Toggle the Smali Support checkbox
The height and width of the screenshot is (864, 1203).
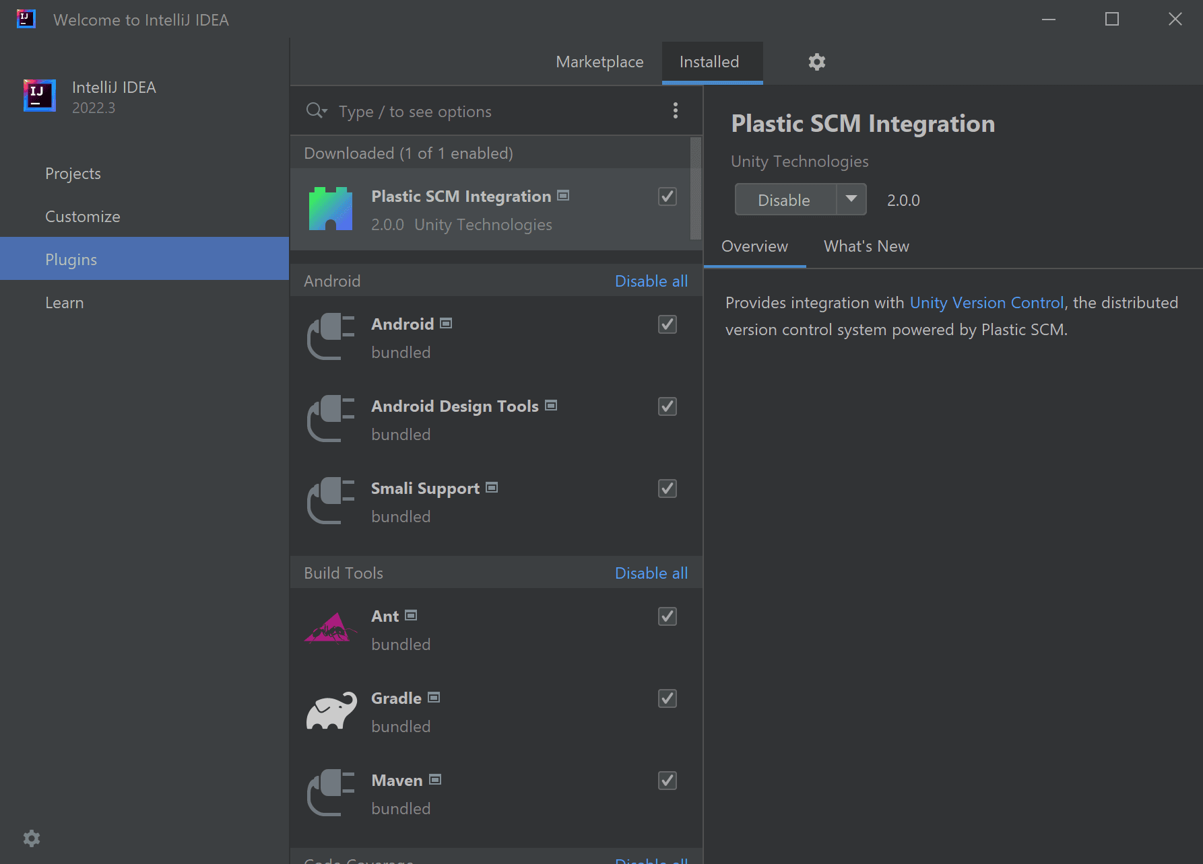pyautogui.click(x=668, y=489)
